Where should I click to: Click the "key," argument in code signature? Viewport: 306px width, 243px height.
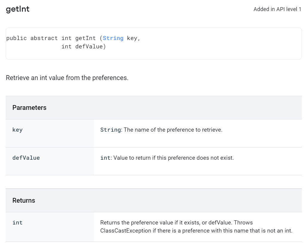pyautogui.click(x=134, y=38)
